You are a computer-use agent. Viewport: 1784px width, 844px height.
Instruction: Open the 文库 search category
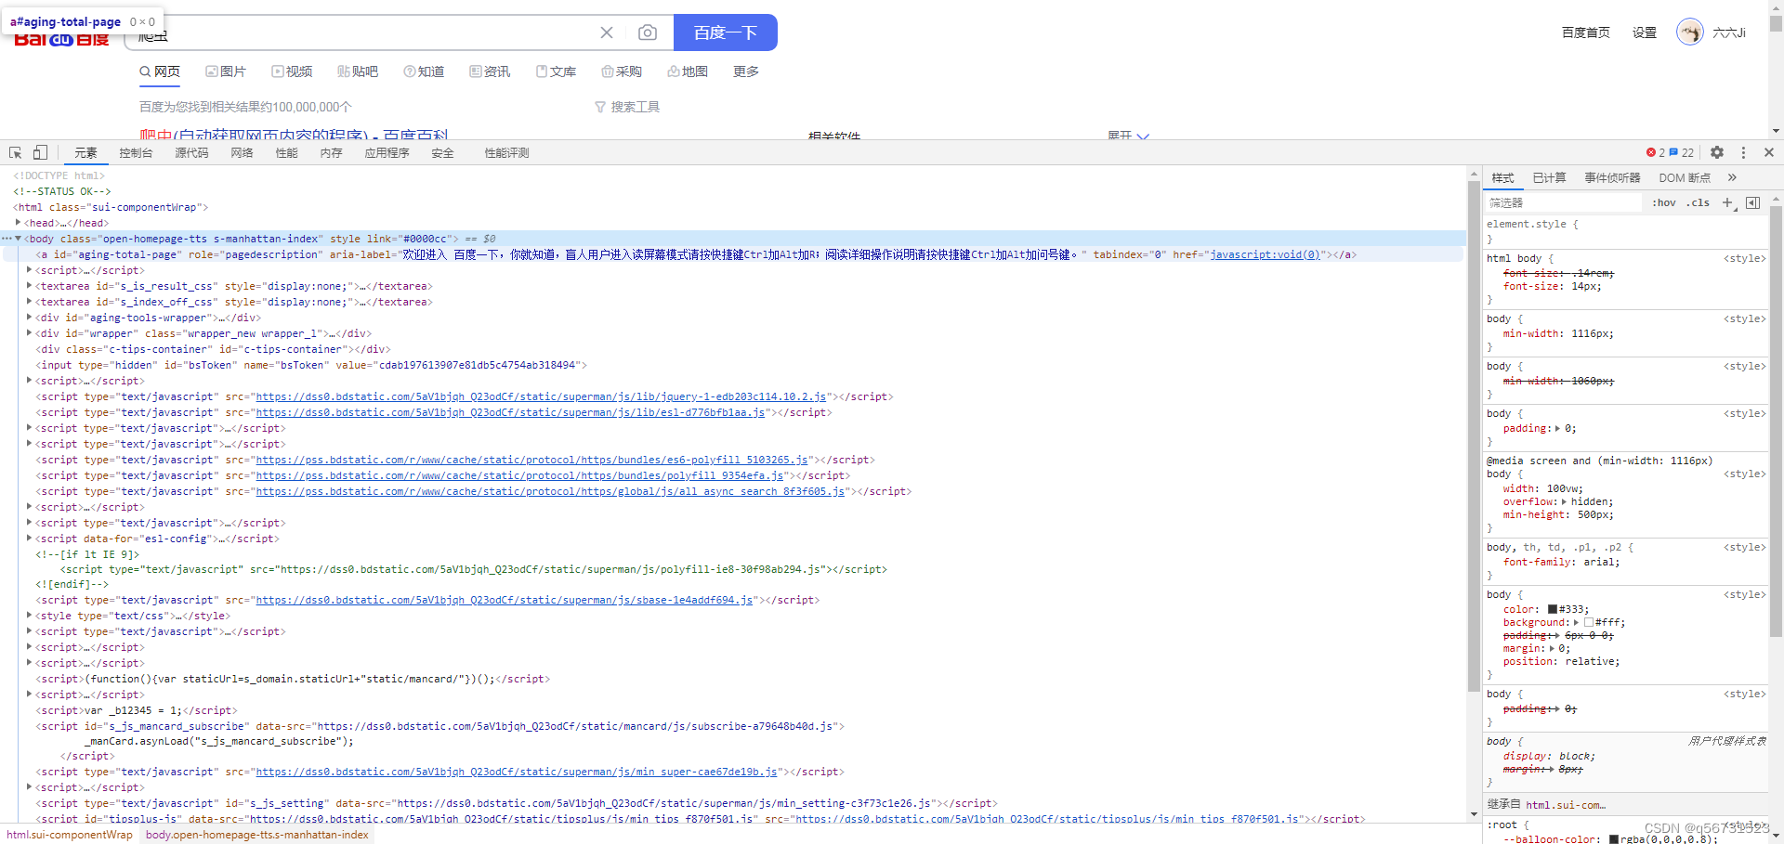pos(556,71)
